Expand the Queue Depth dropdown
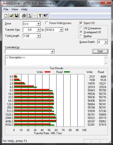This screenshot has height=145, width=113. coord(106,42)
